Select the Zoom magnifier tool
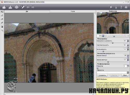The image size is (130, 95). pyautogui.click(x=2, y=30)
